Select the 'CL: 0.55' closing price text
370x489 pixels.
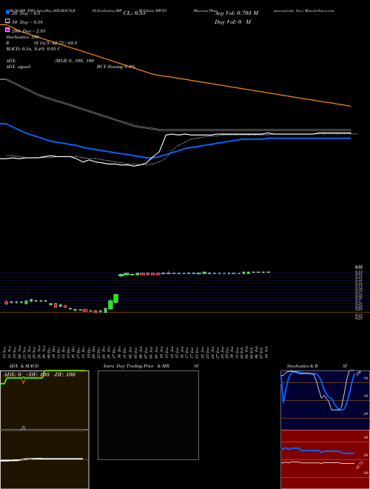(134, 13)
